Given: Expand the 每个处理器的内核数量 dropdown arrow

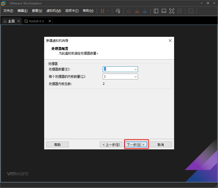Looking at the screenshot, I should pyautogui.click(x=136, y=77).
